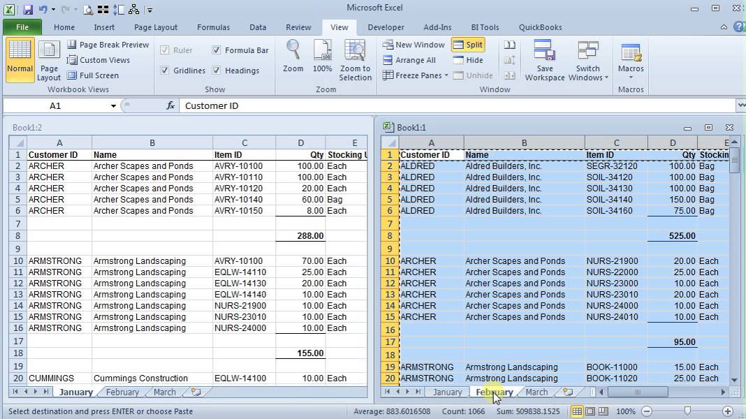Open a New Window
The height and width of the screenshot is (419, 746).
click(414, 45)
